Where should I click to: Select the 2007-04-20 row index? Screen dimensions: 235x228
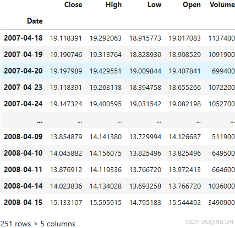click(x=23, y=71)
